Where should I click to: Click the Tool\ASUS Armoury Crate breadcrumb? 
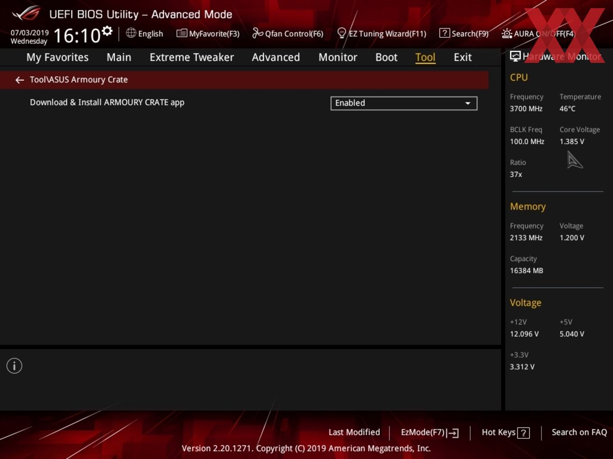point(79,80)
